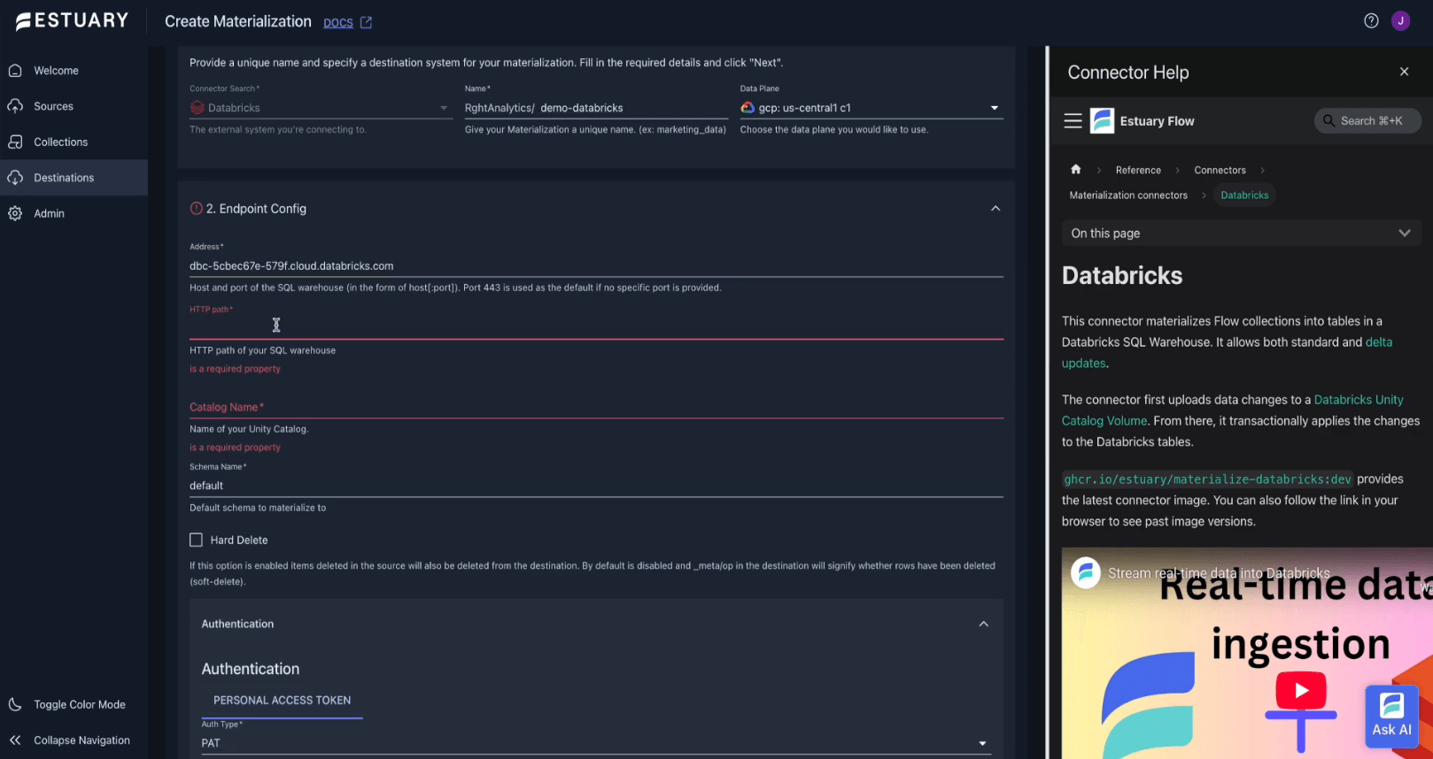Click the Endpoint Config error warning icon
The image size is (1433, 759).
point(197,209)
